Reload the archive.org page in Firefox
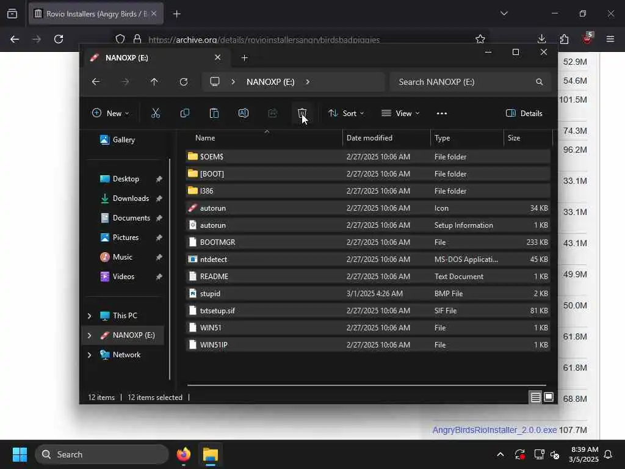The width and height of the screenshot is (625, 469). coord(59,39)
